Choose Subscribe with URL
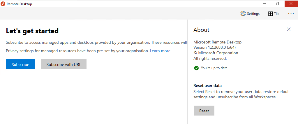 click(64, 64)
